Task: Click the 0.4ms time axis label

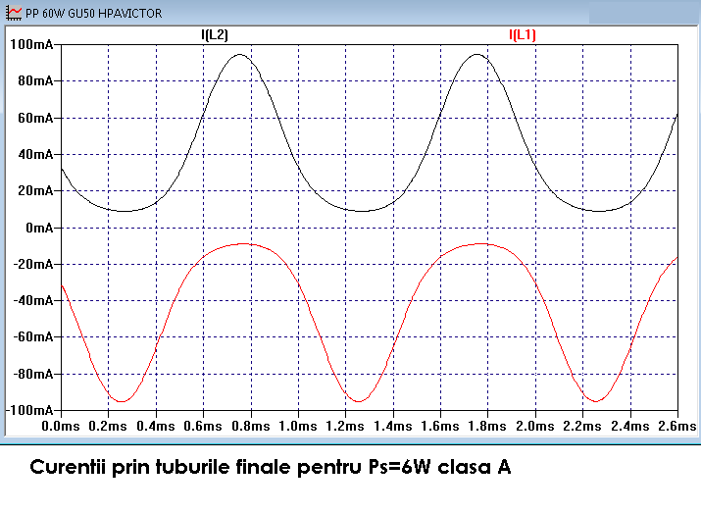Action: (x=156, y=427)
